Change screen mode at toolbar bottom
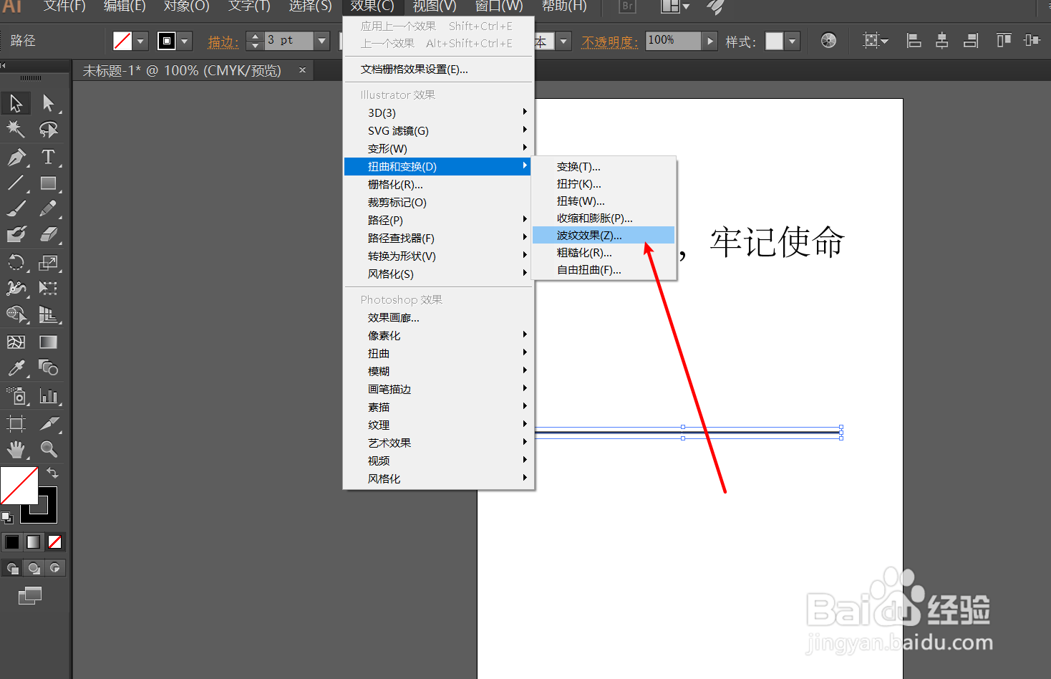Viewport: 1051px width, 679px height. point(29,595)
